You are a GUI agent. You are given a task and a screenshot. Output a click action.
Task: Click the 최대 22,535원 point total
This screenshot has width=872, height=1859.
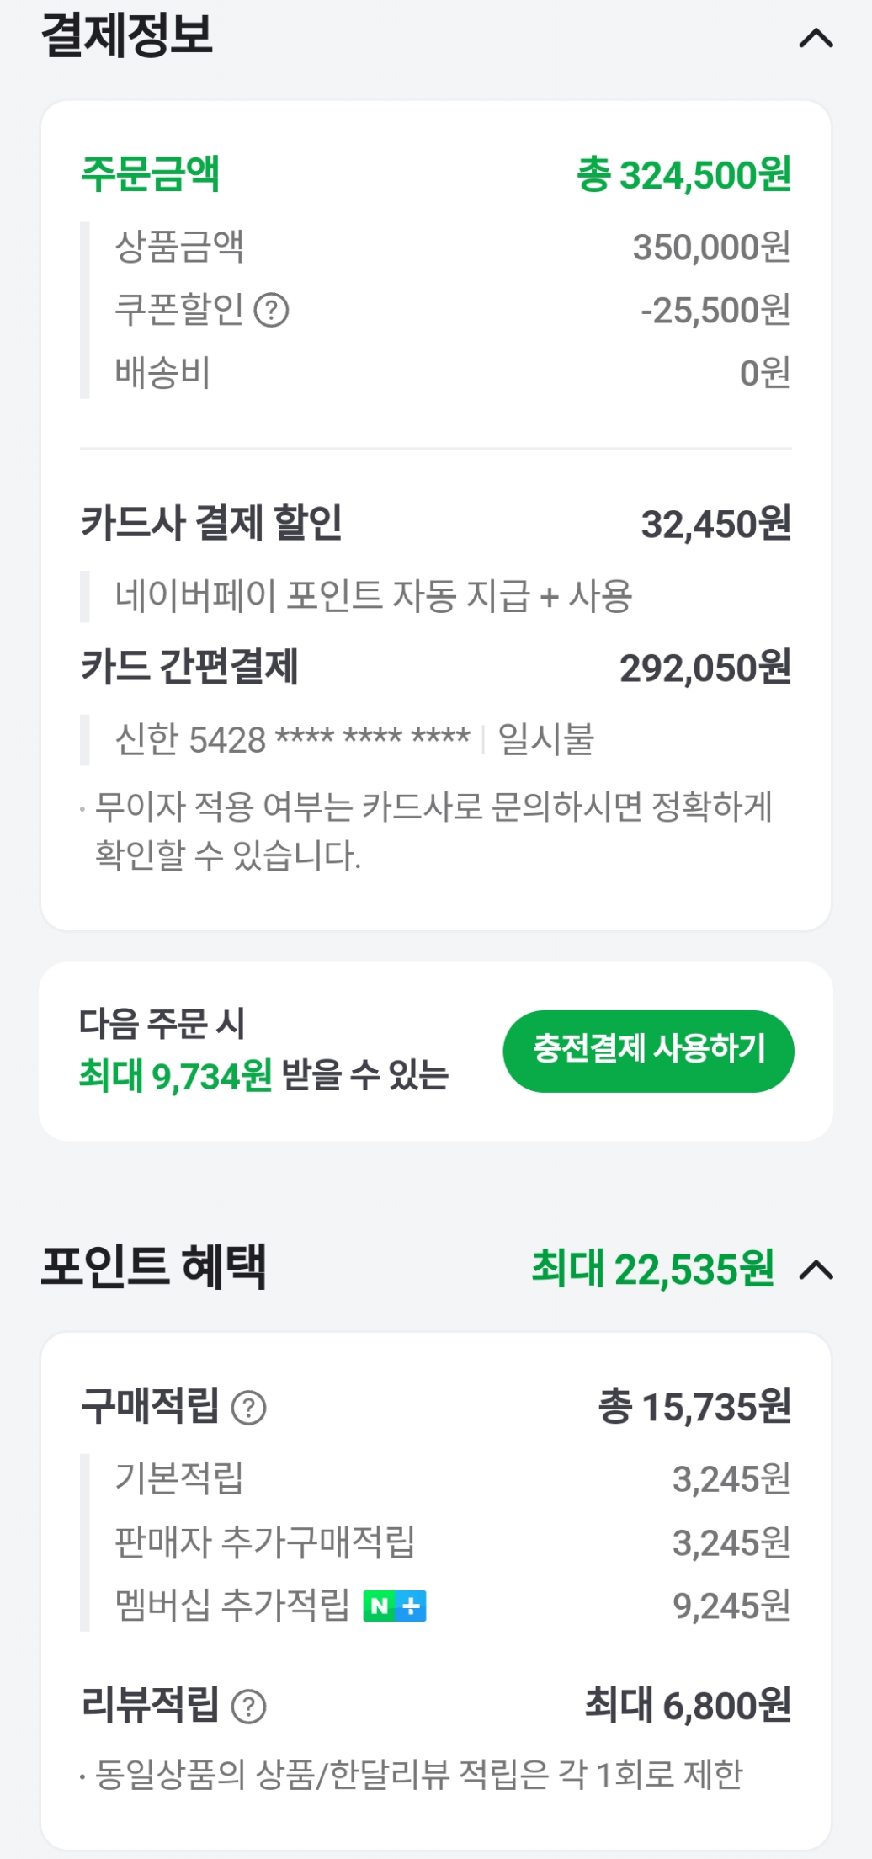click(652, 1270)
